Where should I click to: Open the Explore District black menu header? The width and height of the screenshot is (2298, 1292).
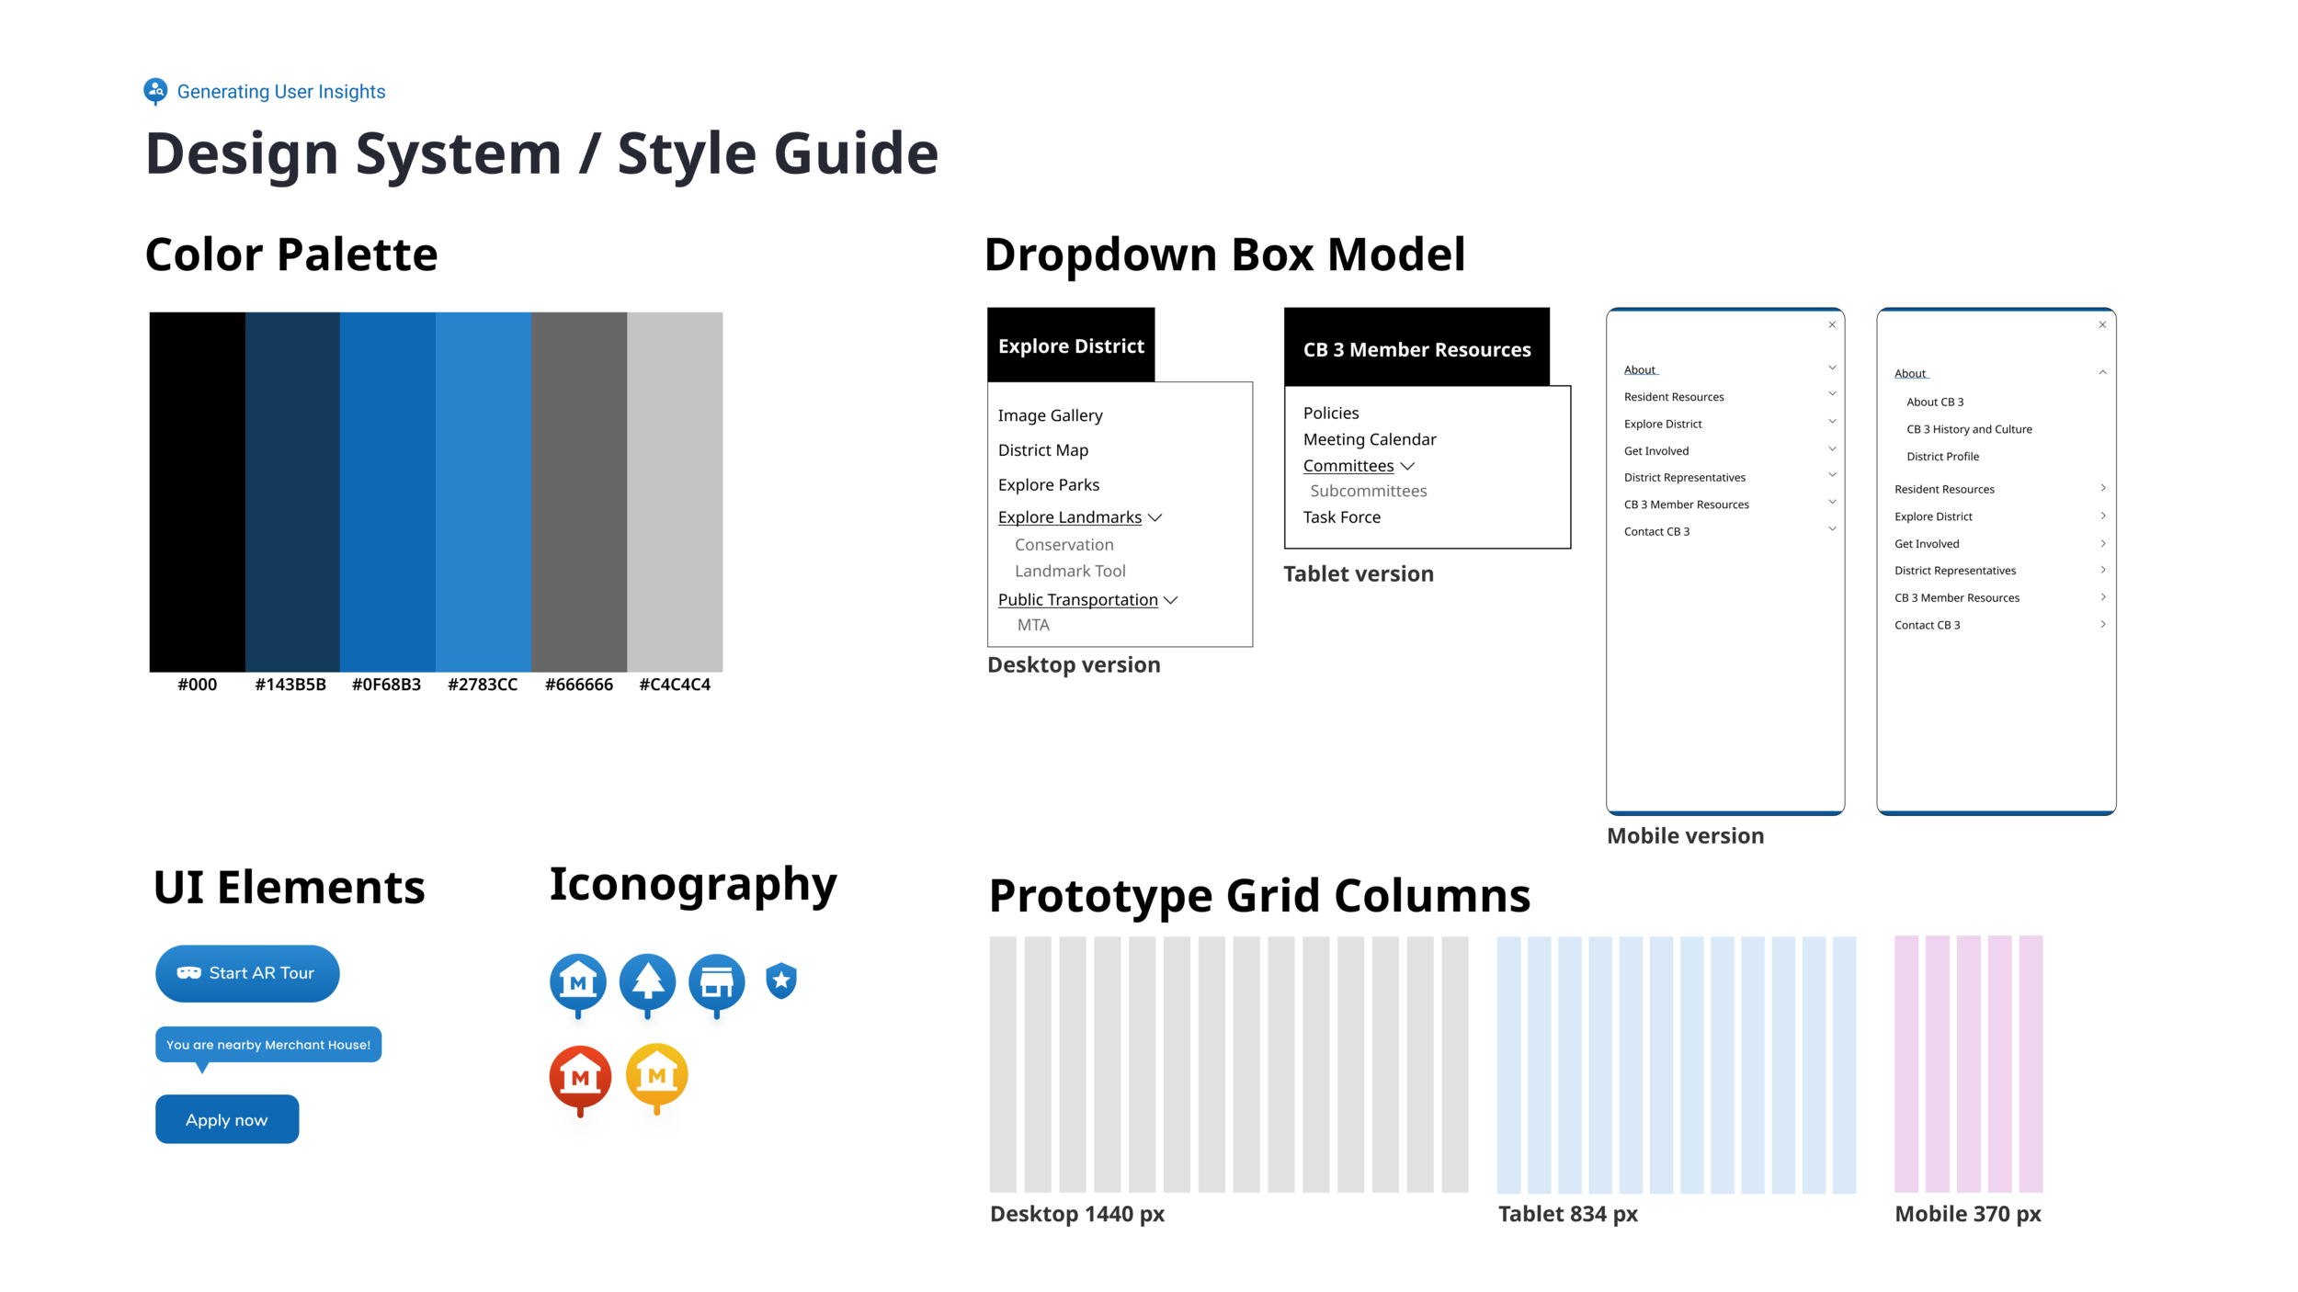tap(1071, 346)
